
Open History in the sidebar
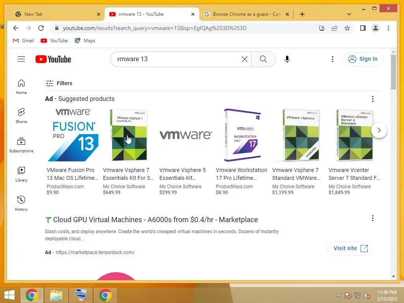pos(21,204)
